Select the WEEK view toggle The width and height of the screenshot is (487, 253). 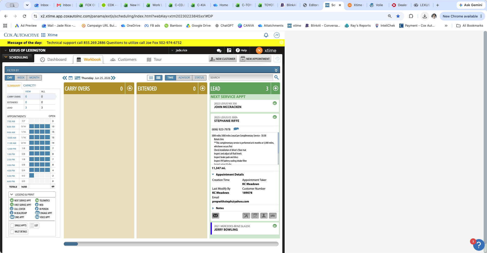point(21,77)
